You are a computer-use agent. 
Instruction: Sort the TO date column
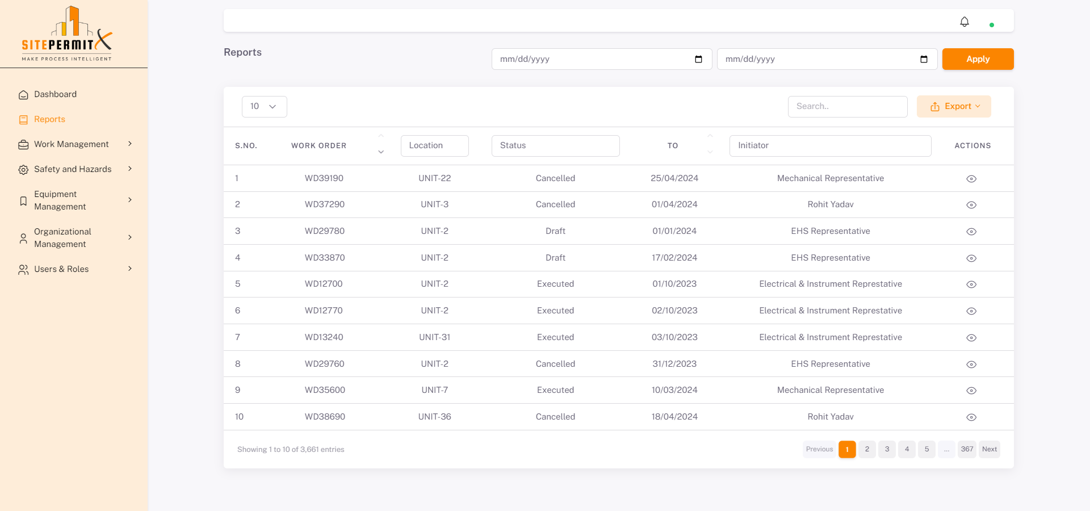click(710, 145)
